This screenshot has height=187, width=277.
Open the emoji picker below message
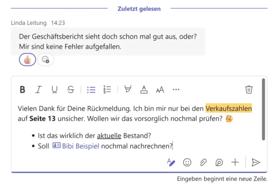(x=187, y=162)
